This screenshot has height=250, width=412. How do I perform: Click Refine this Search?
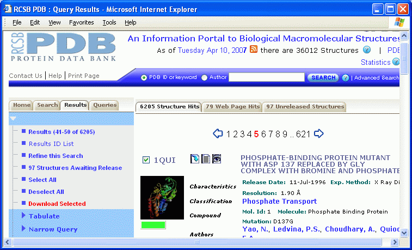tap(56, 156)
